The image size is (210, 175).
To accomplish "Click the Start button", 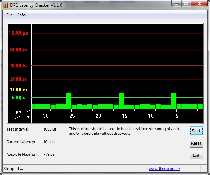I will click(x=196, y=131).
